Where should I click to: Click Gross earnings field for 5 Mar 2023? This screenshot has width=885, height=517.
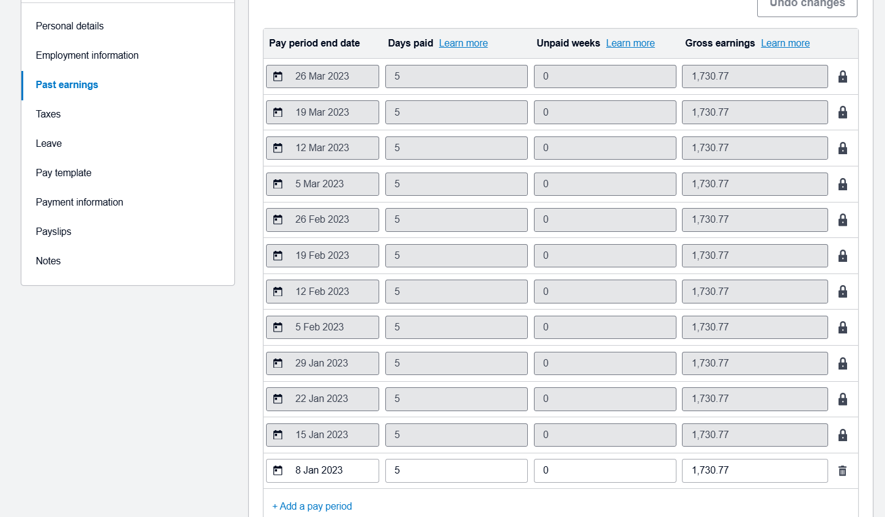(755, 184)
